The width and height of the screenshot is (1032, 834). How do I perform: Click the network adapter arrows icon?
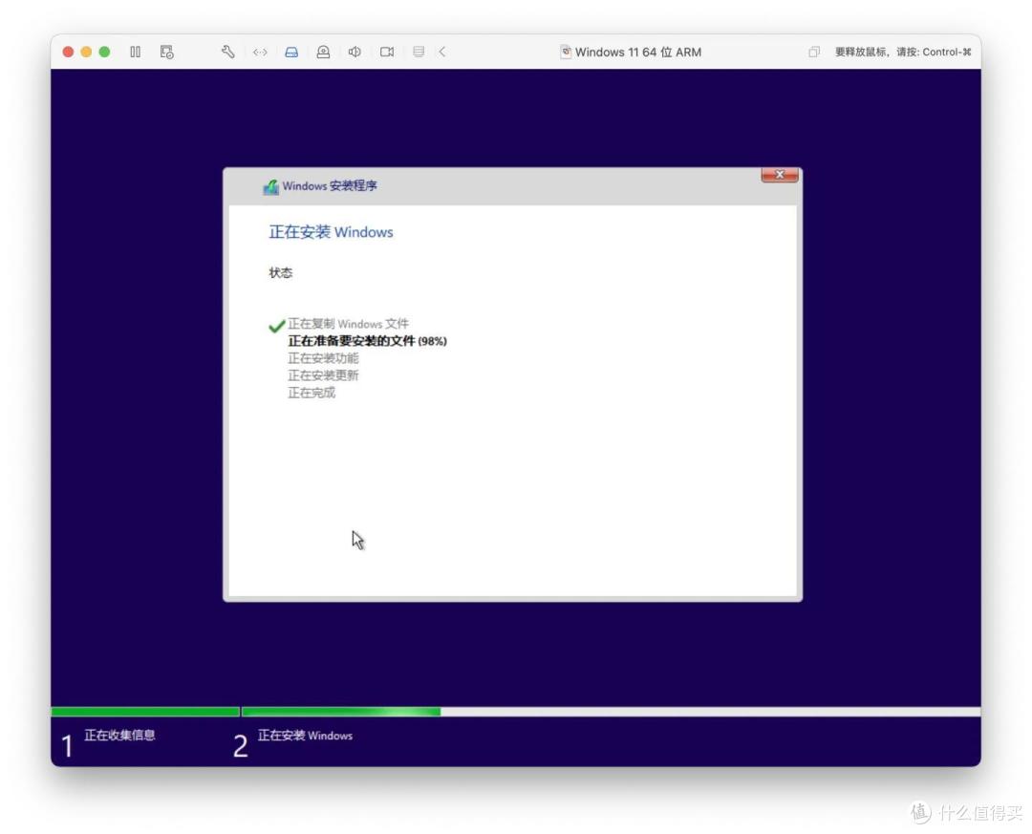click(260, 52)
